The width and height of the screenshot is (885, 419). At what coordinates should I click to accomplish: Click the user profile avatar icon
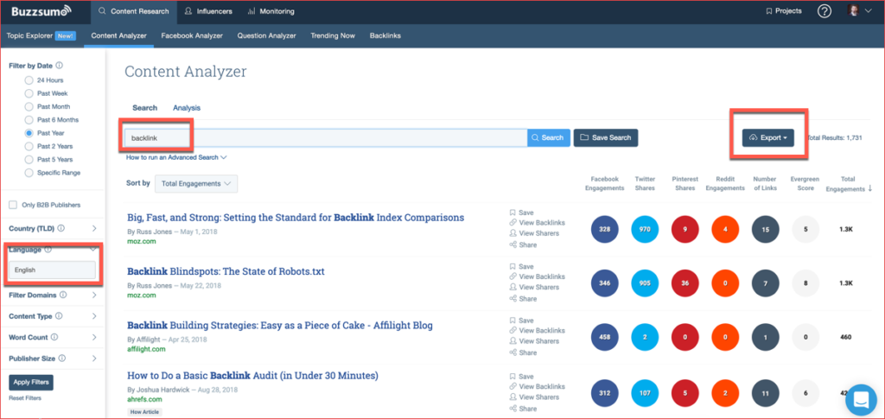pyautogui.click(x=854, y=11)
